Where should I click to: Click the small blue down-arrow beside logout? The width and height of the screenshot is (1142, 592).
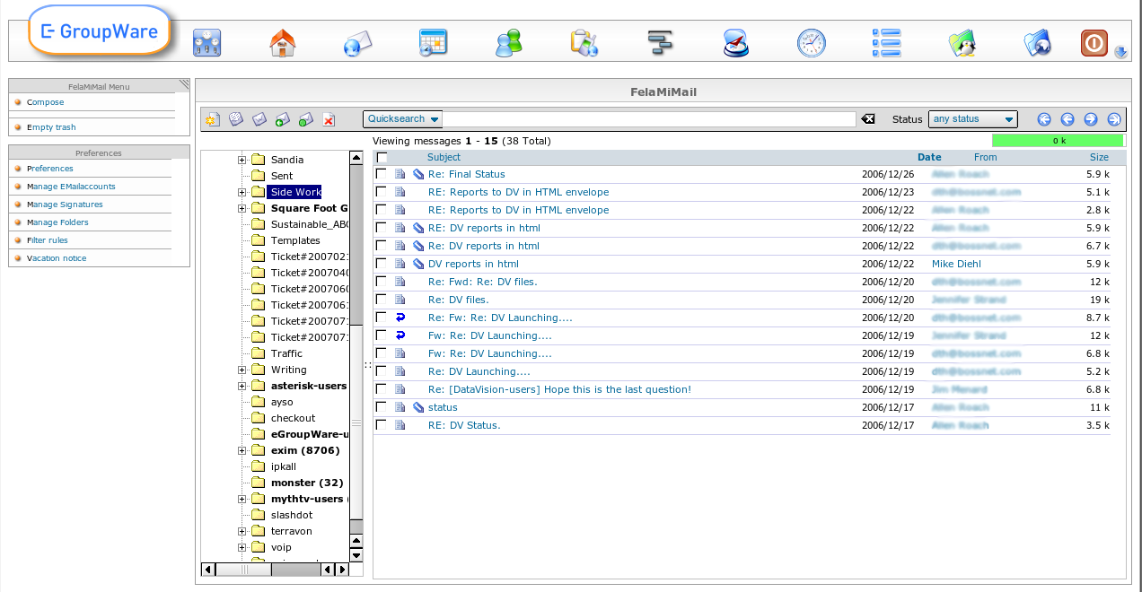[1120, 53]
